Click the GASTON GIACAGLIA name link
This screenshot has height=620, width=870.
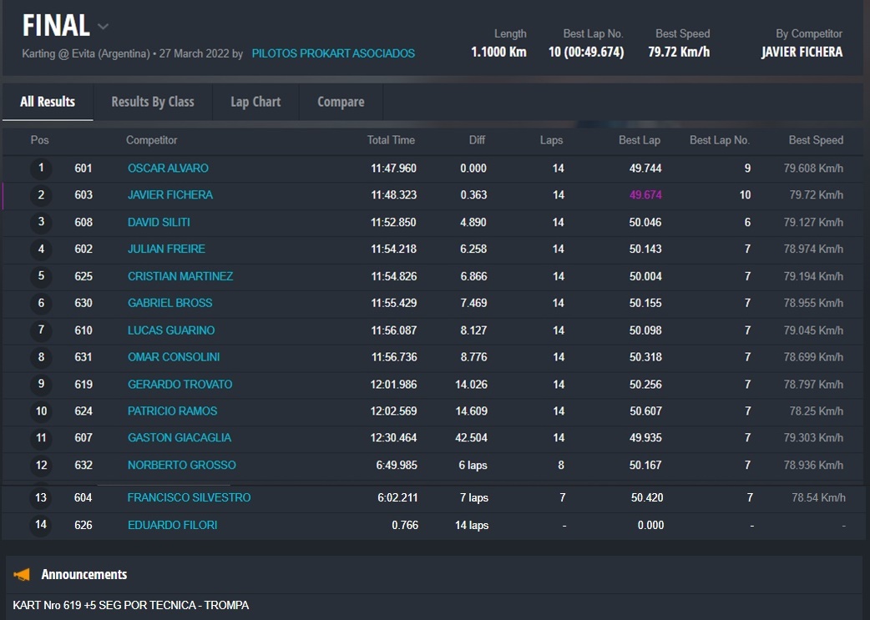coord(180,438)
